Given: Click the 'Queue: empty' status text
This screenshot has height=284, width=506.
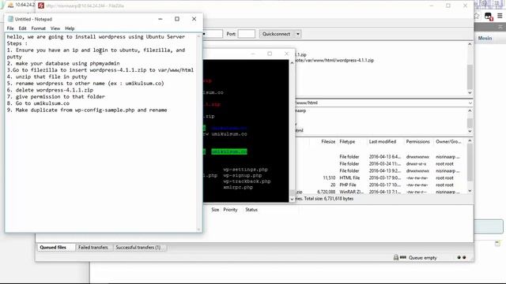Looking at the screenshot, I should click(x=423, y=258).
